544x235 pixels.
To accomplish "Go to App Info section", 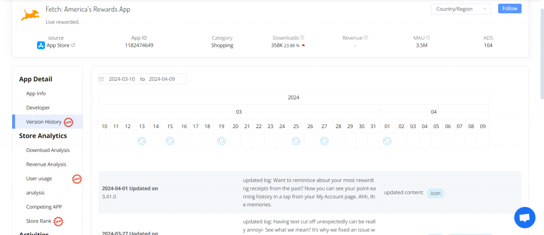I will click(36, 94).
